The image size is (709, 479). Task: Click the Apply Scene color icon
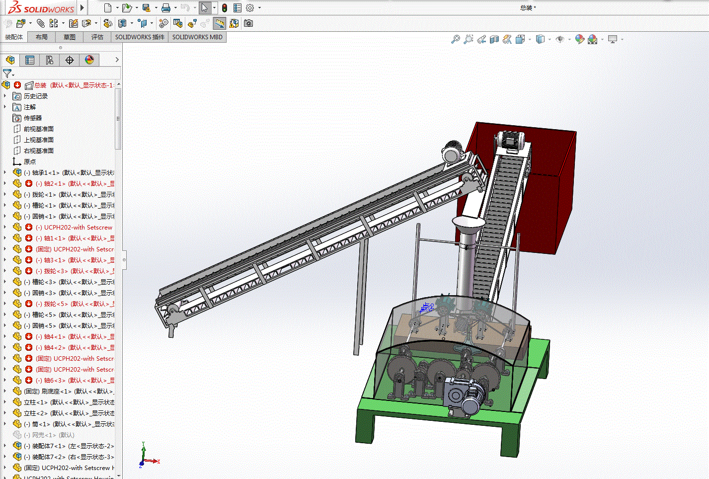tap(593, 39)
